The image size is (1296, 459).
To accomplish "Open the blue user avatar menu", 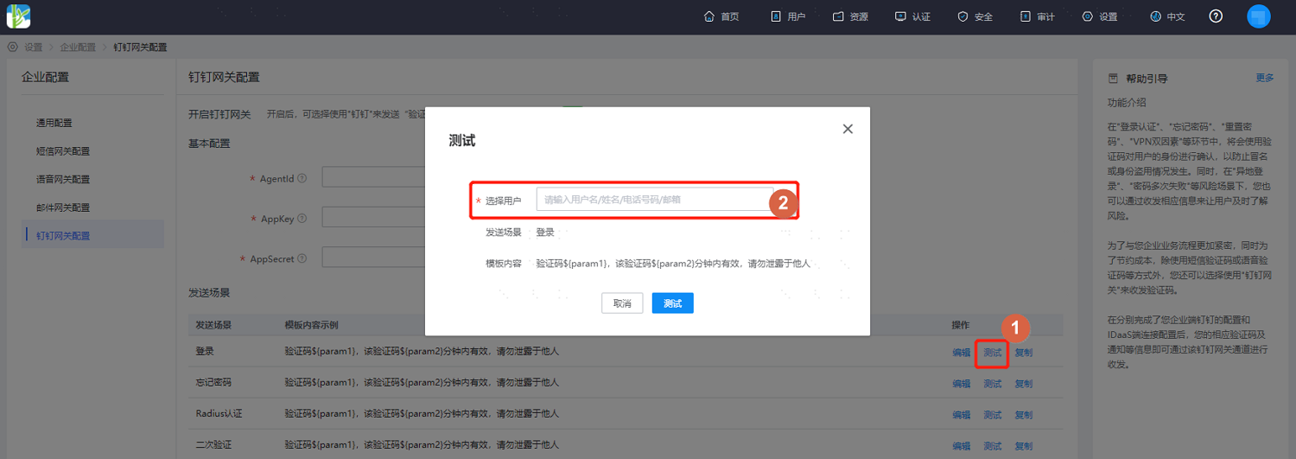I will click(1259, 16).
